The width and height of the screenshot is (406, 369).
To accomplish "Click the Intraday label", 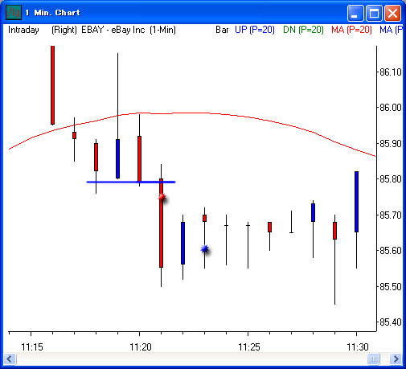I will click(23, 30).
